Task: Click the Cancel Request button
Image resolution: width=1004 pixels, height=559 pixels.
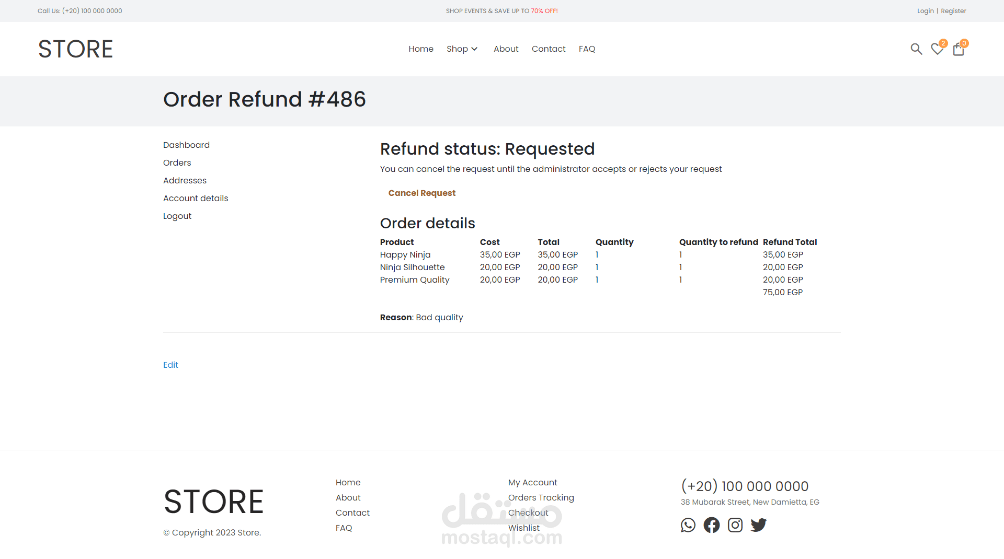Action: tap(421, 193)
